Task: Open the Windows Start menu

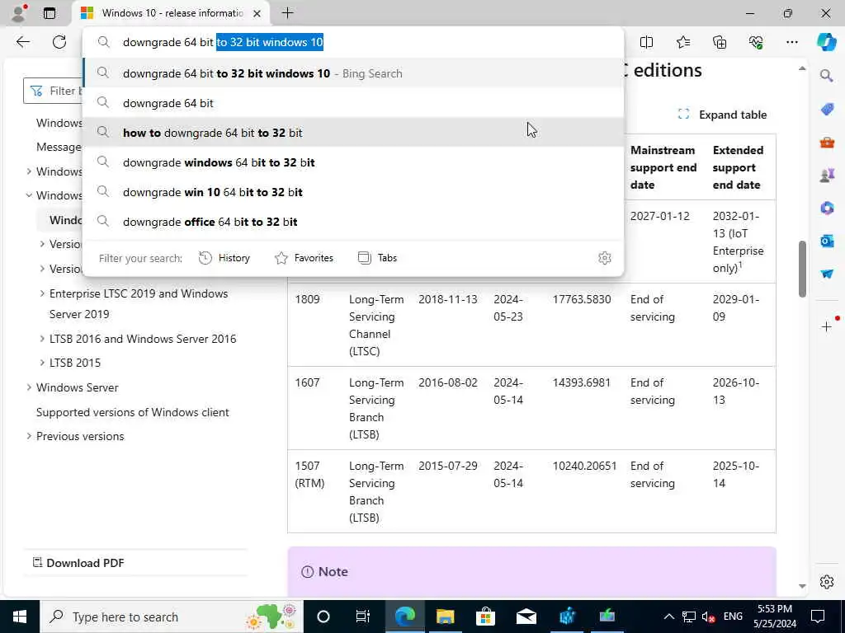Action: 20,617
